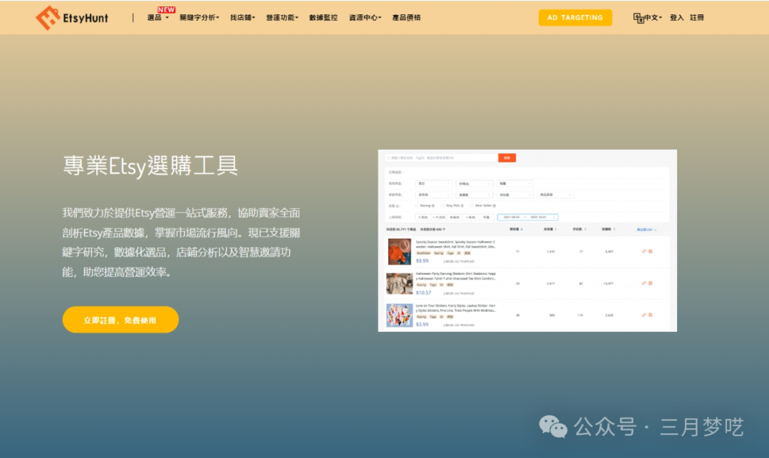The height and width of the screenshot is (458, 769).
Task: Click the 登入 link
Action: coord(676,18)
